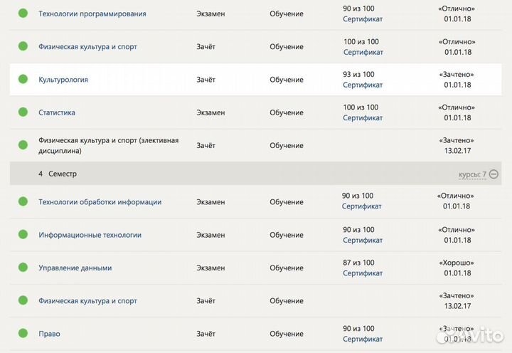Open the Право course link
The image size is (512, 353).
(49, 334)
